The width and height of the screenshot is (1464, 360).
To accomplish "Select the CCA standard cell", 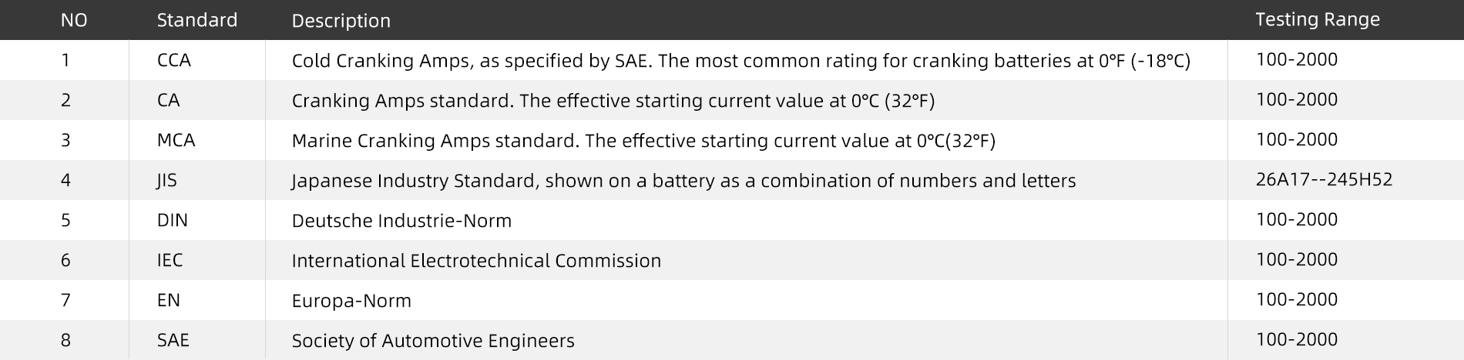I will [x=173, y=61].
